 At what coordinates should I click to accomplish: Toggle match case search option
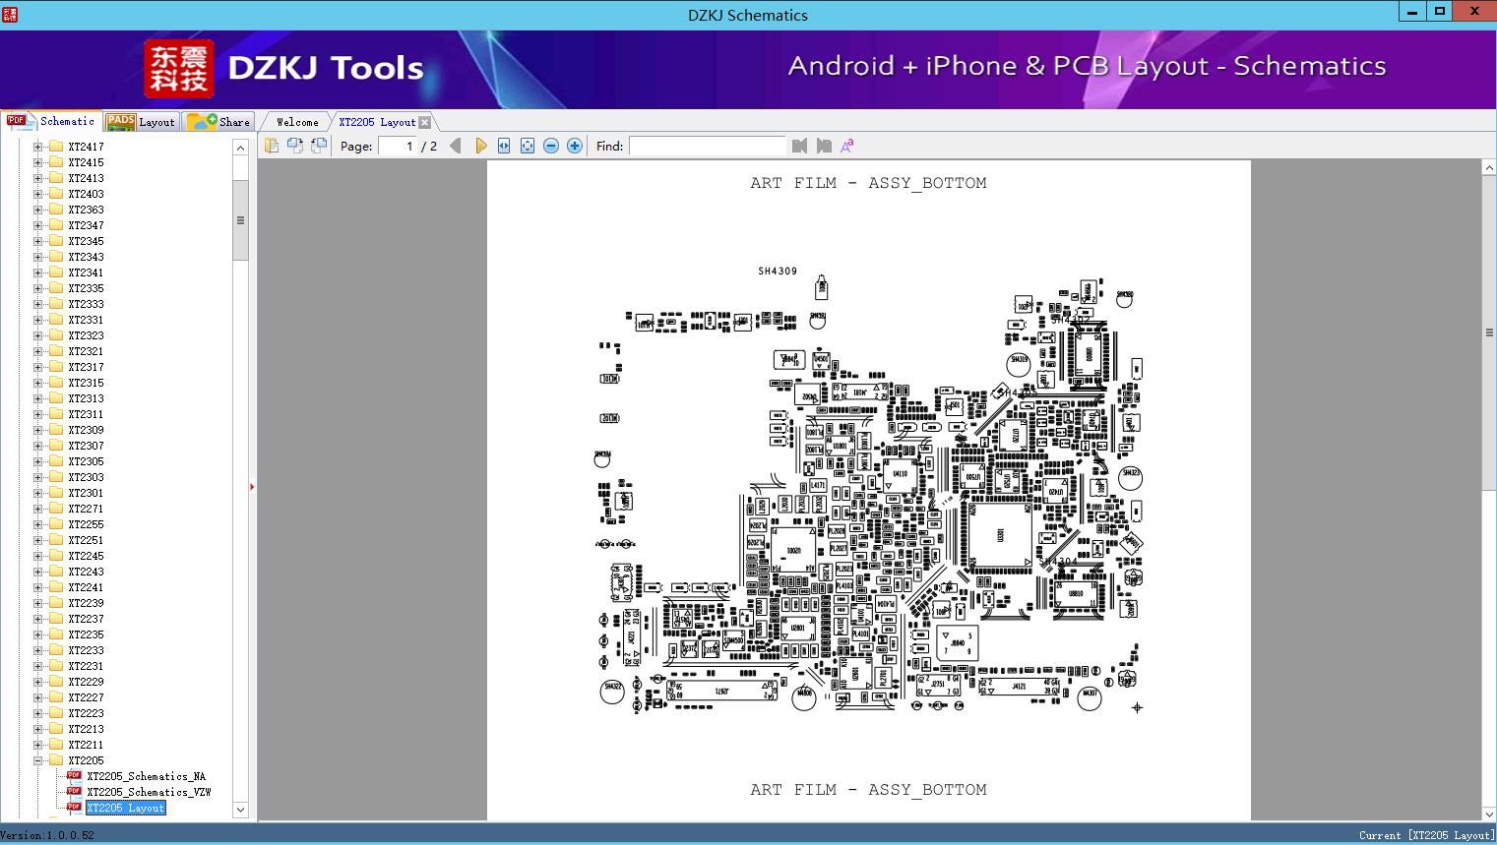846,146
